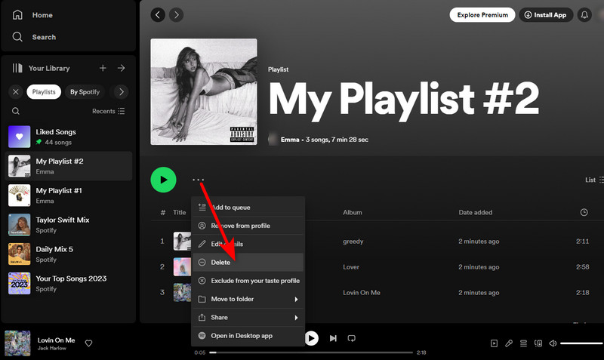604x360 pixels.
Task: Show lyrics with microphone icon
Action: click(x=509, y=343)
